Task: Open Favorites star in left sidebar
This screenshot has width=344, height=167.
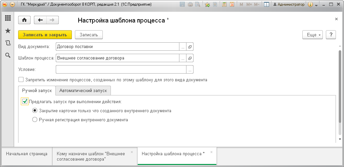Action: [8, 31]
